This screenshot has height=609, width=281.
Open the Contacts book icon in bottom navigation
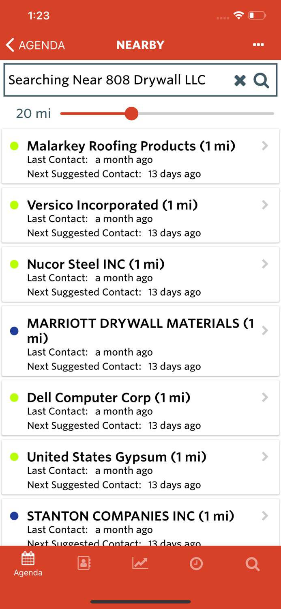click(84, 563)
